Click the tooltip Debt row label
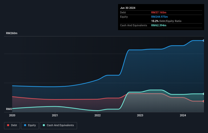This screenshot has width=208, height=133. [123, 12]
